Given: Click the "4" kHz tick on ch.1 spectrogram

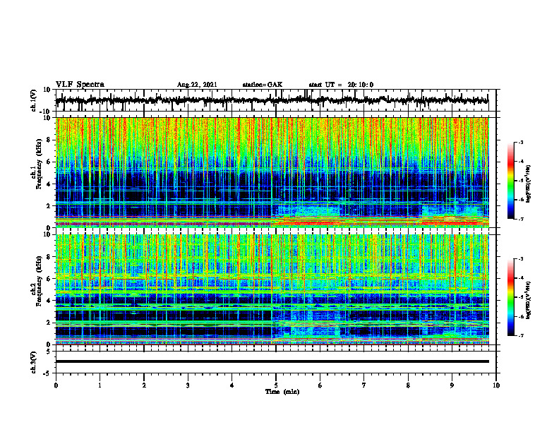Looking at the screenshot, I should click(x=49, y=184).
